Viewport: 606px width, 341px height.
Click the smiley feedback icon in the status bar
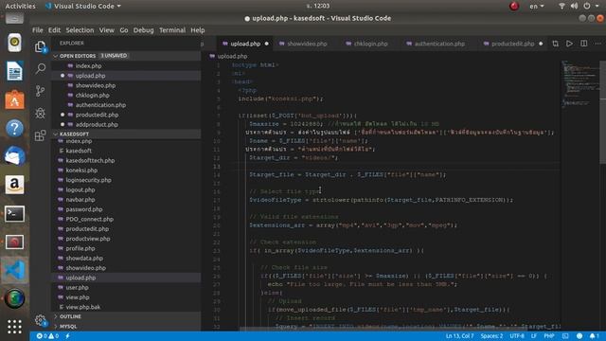579,336
